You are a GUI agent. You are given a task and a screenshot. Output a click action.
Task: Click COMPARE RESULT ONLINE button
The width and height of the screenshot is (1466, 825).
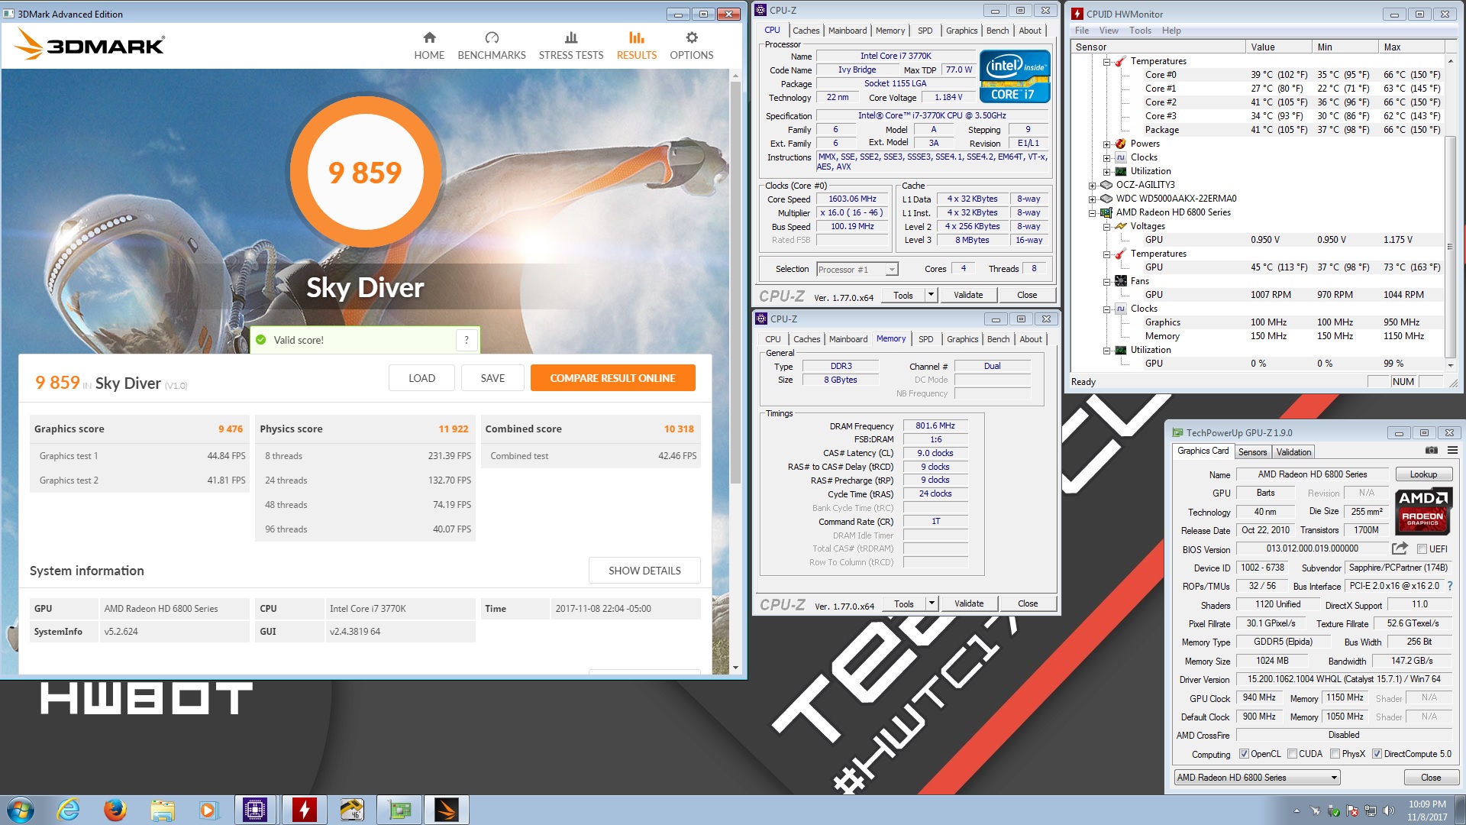pyautogui.click(x=612, y=378)
